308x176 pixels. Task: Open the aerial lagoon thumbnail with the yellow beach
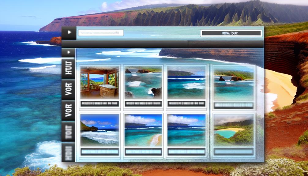click(x=234, y=130)
